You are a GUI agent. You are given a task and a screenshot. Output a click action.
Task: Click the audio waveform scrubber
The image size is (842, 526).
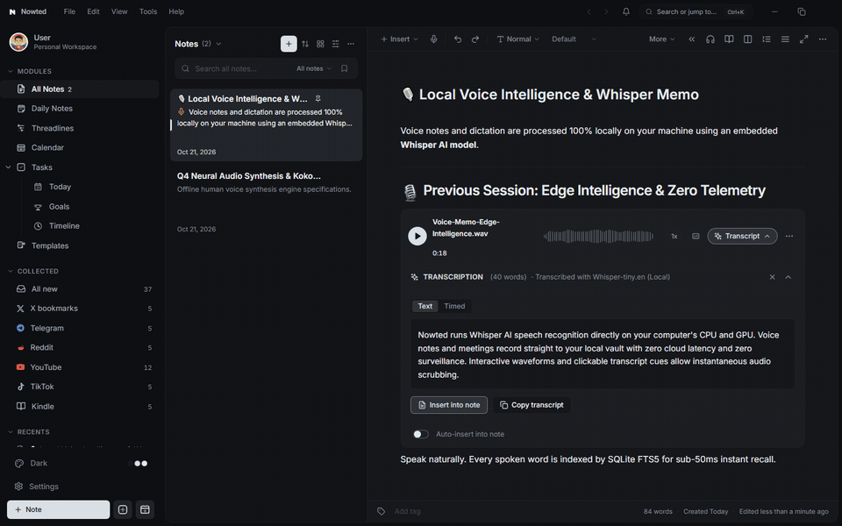tap(598, 236)
